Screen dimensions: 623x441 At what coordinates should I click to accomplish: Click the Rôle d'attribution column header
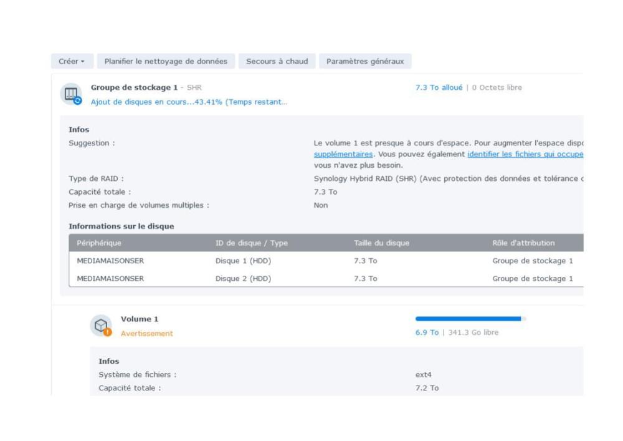tap(523, 243)
